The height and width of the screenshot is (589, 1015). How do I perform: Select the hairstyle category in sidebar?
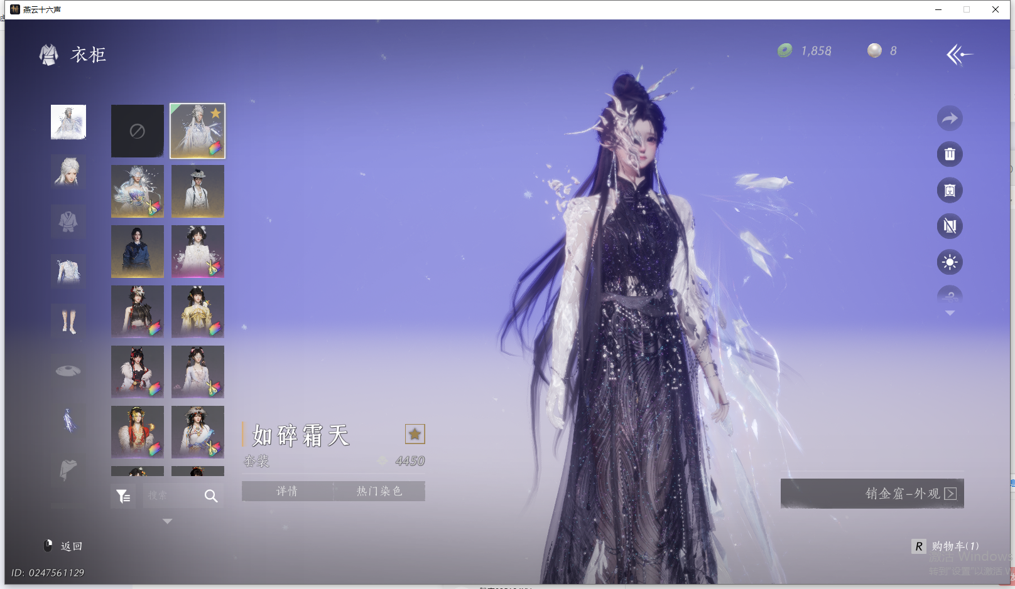(68, 171)
